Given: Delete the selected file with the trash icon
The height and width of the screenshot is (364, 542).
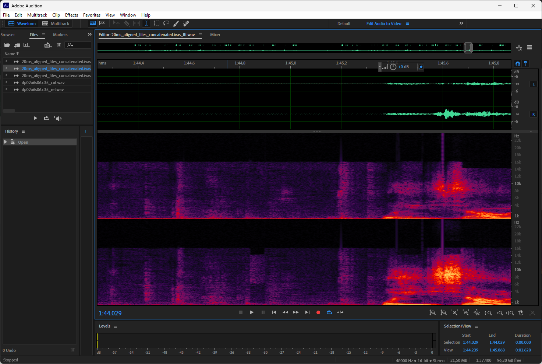Looking at the screenshot, I should point(59,45).
